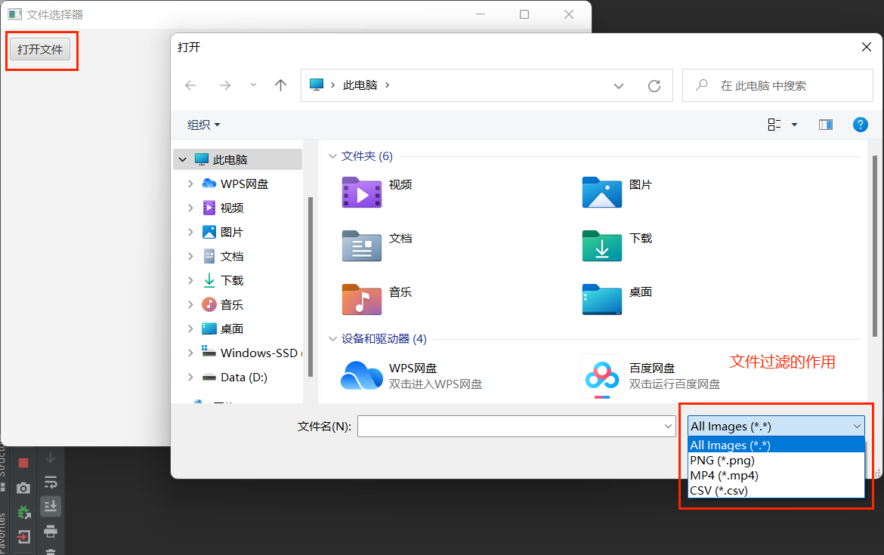Expand WPS网盘 in the navigation tree
The width and height of the screenshot is (884, 555).
click(190, 183)
